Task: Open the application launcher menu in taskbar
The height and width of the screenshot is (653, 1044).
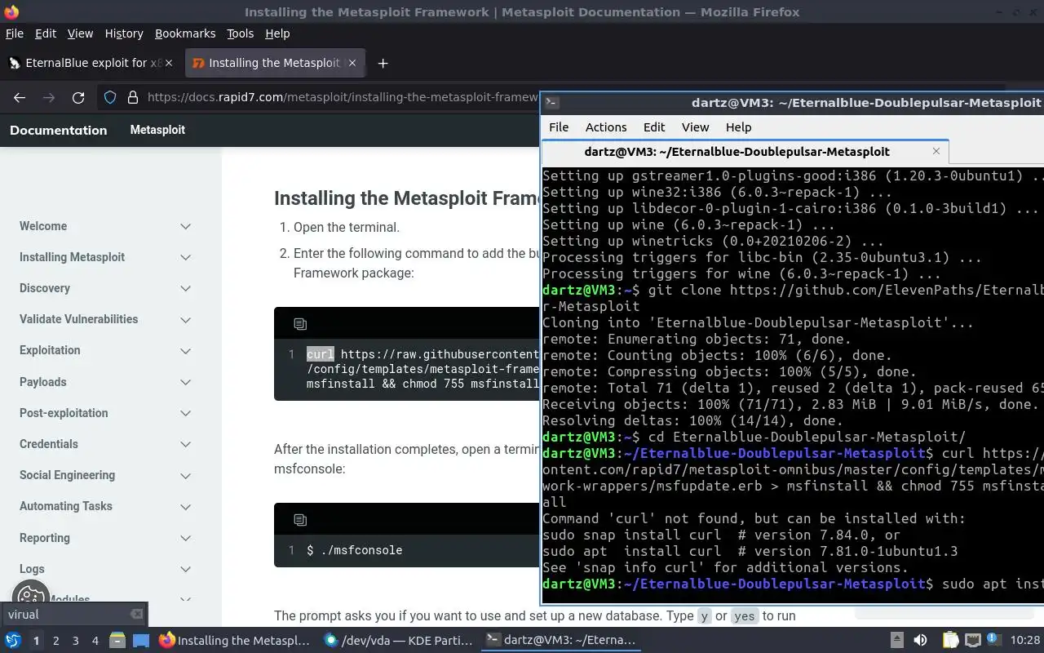Action: [x=13, y=641]
